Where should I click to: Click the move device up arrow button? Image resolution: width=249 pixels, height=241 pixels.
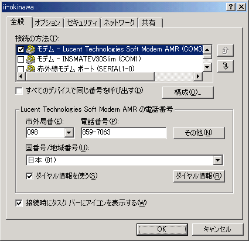coord(226,50)
